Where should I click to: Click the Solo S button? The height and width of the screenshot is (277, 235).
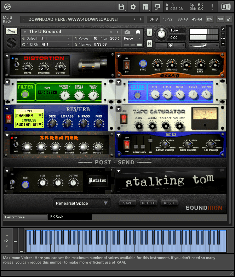149,33
